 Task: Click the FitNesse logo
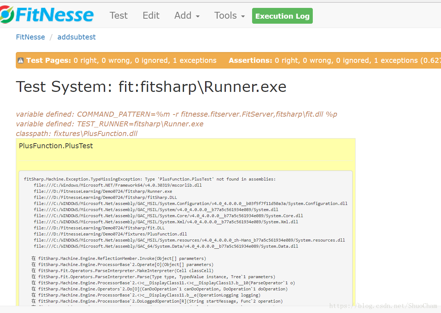47,15
